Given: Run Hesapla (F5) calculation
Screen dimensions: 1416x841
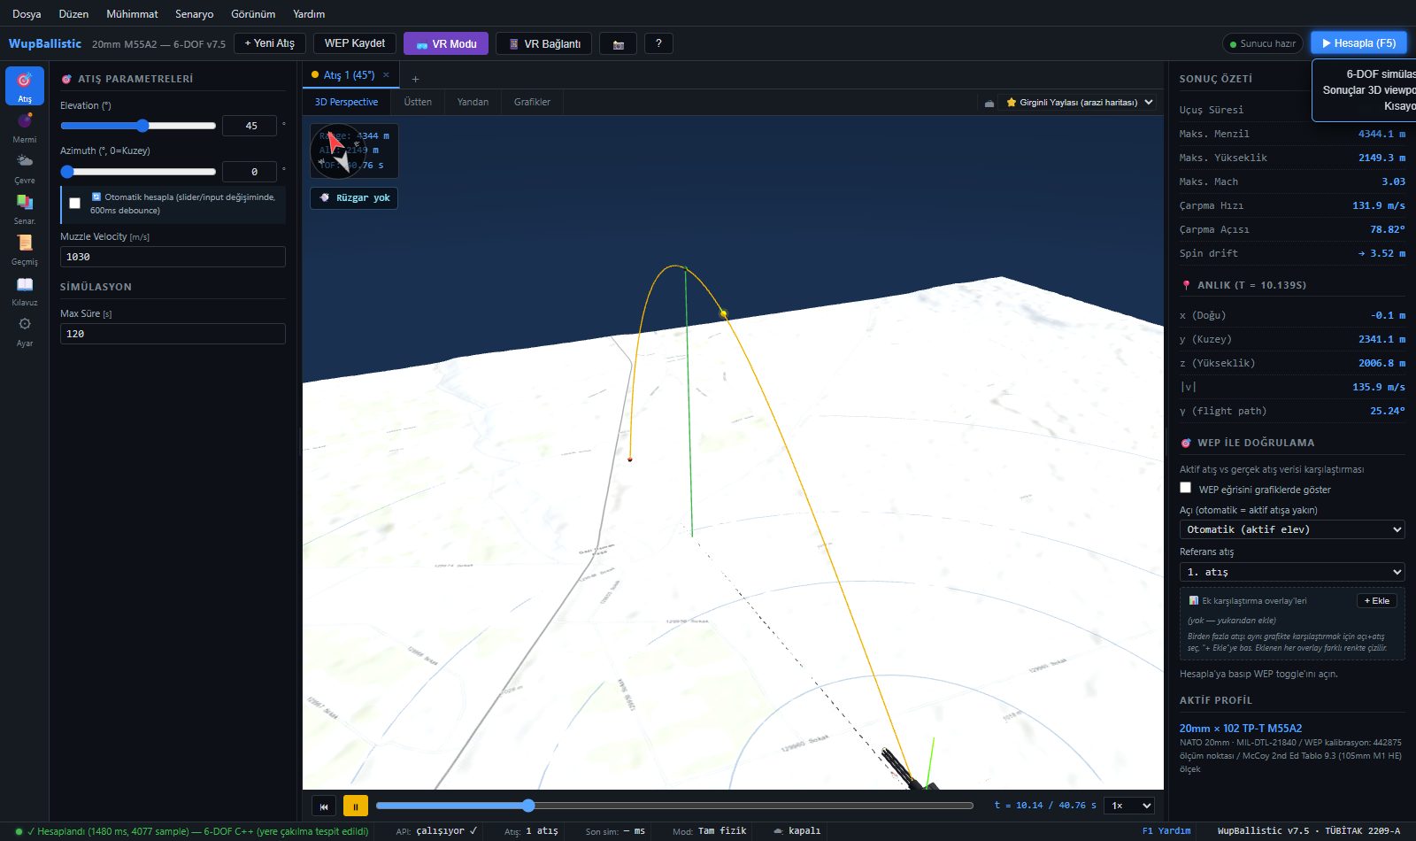Looking at the screenshot, I should click(1358, 43).
